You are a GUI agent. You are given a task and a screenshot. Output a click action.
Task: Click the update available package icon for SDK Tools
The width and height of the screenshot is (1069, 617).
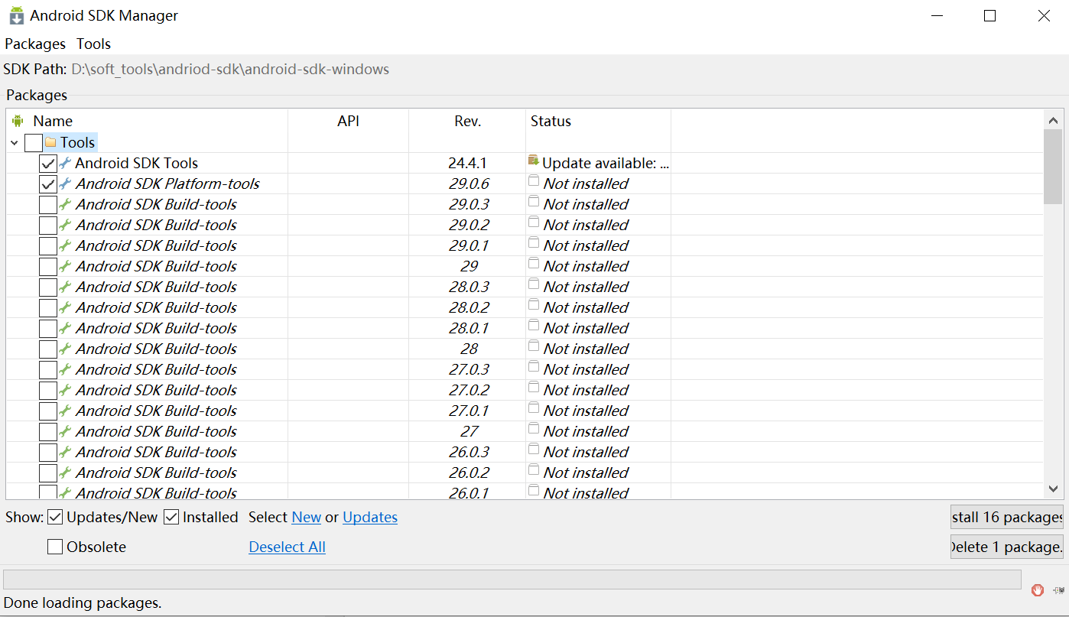click(x=533, y=161)
